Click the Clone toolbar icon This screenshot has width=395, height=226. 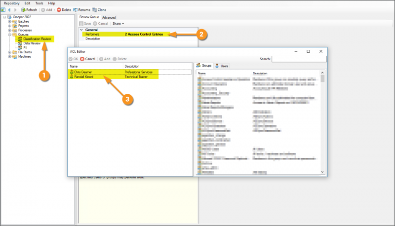(94, 10)
